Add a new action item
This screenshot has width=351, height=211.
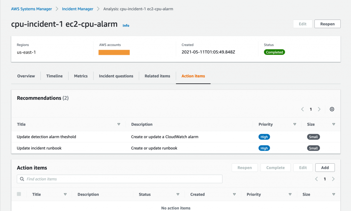325,167
